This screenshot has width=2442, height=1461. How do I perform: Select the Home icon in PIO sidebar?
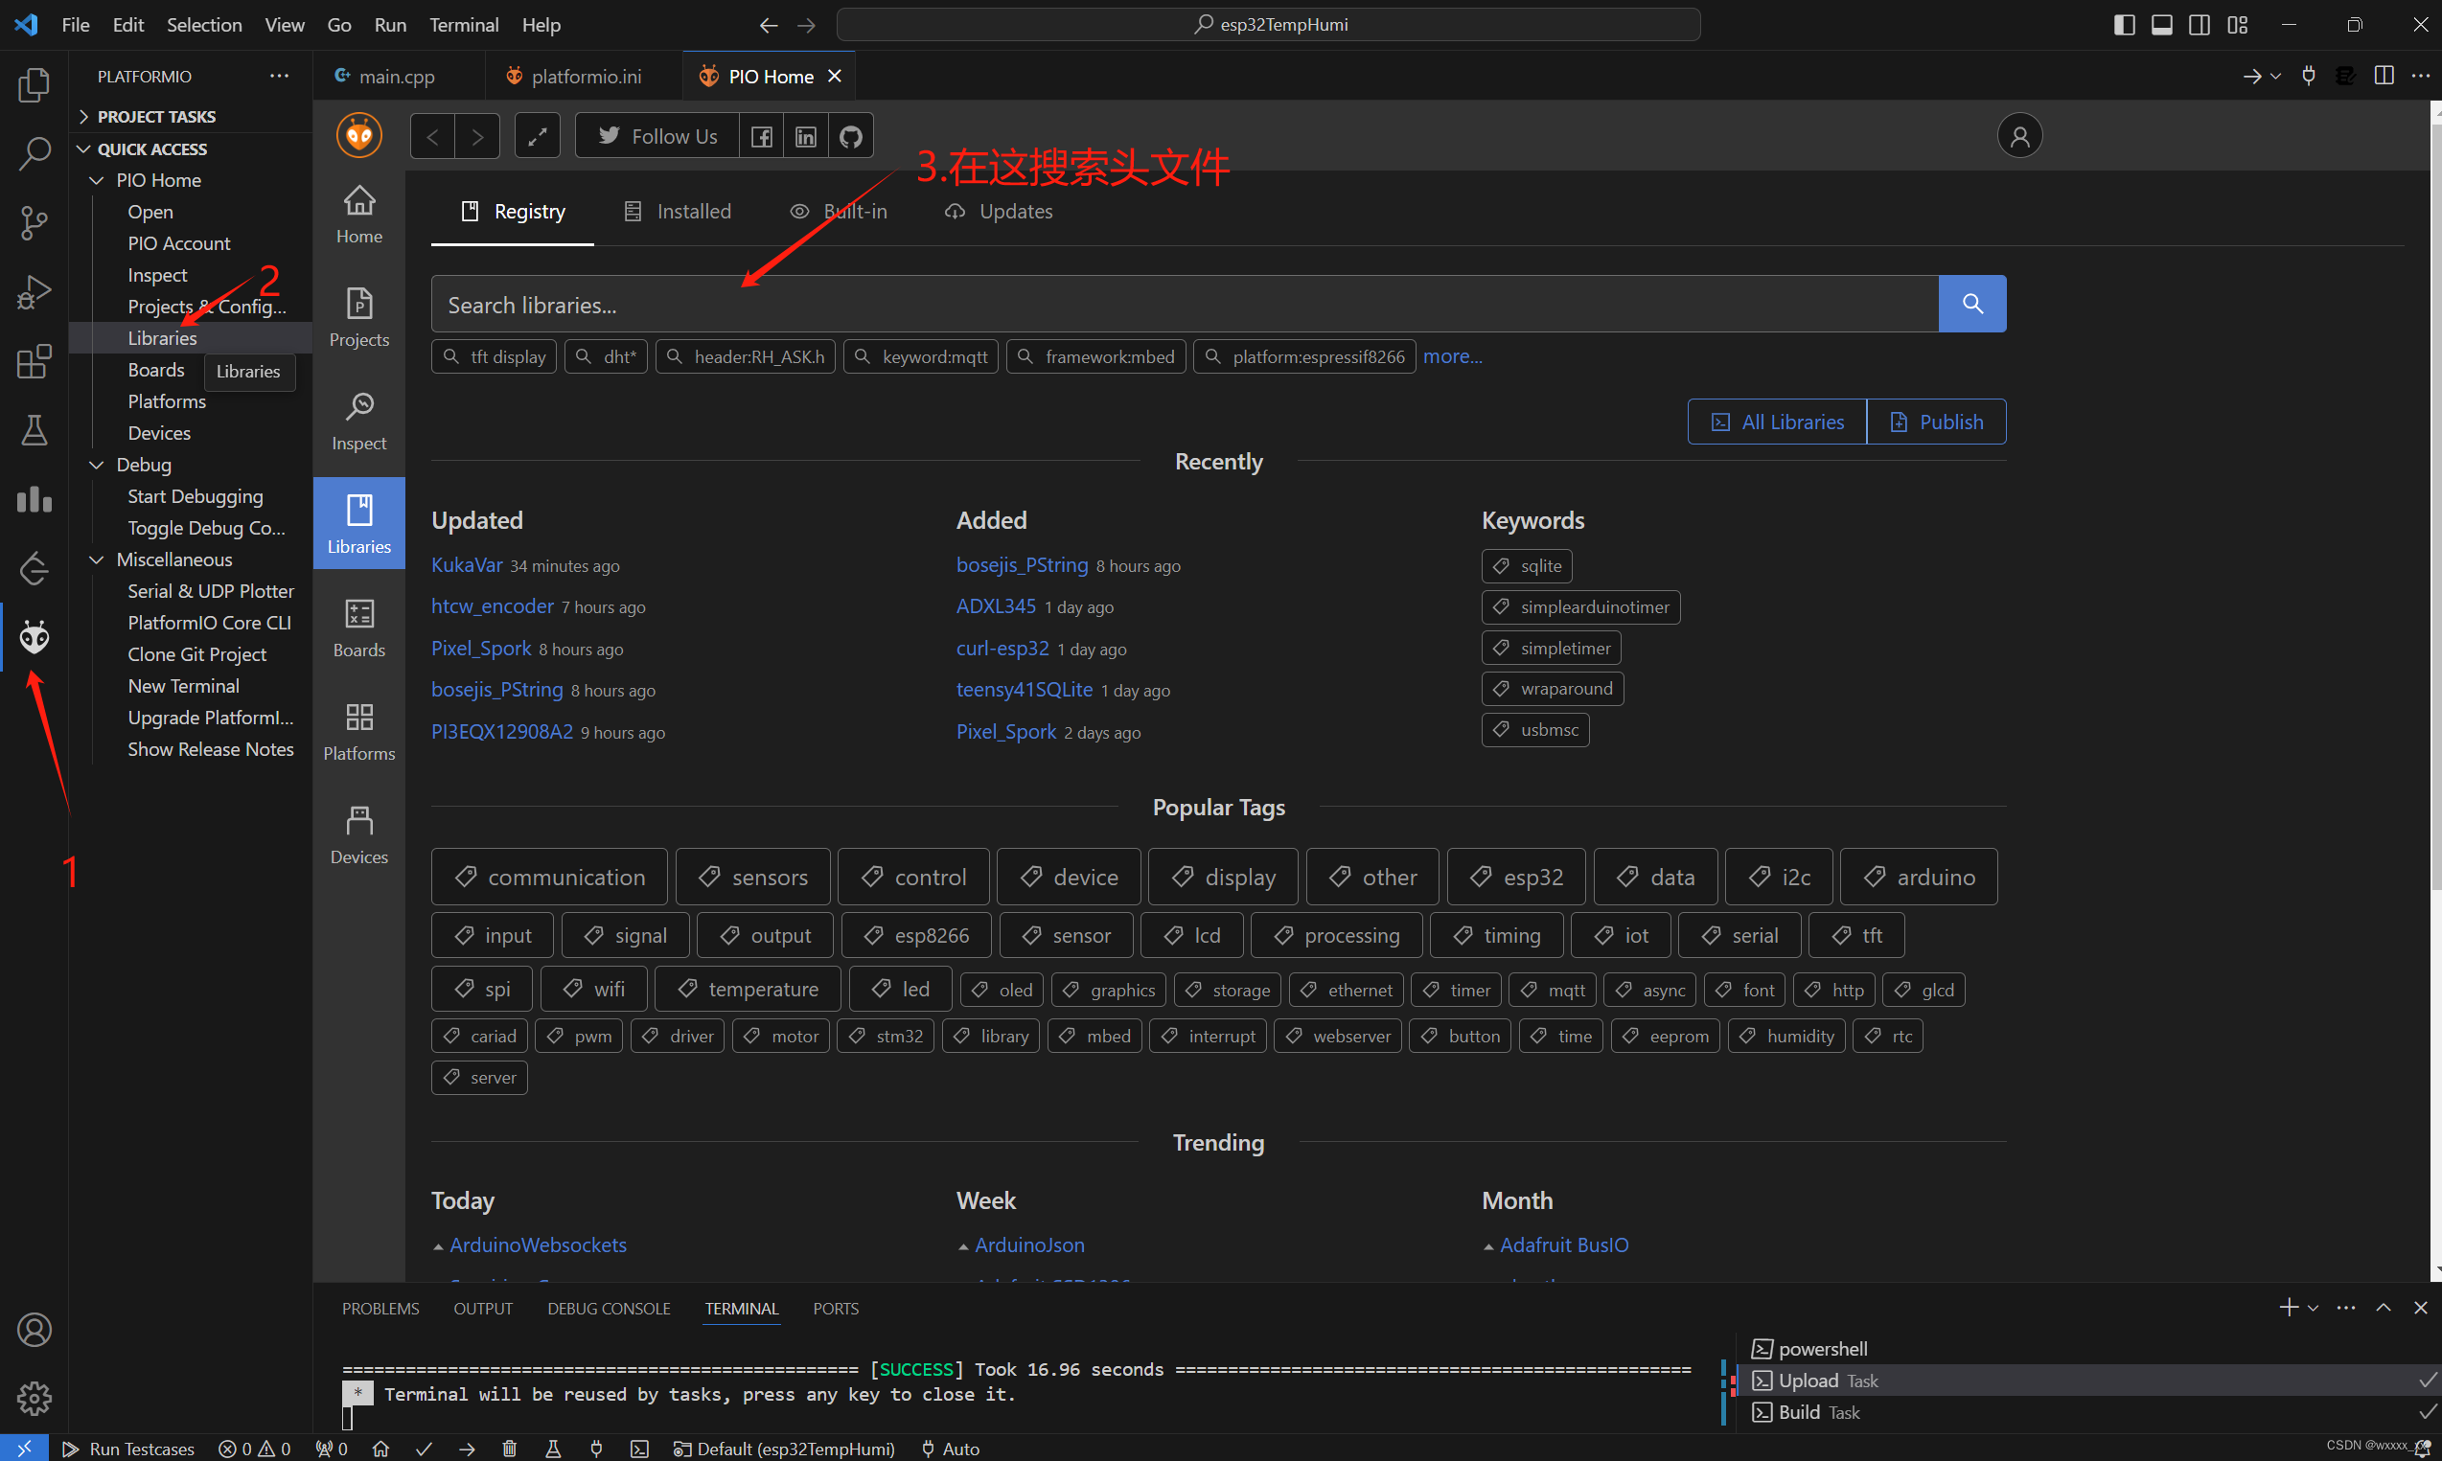[358, 210]
